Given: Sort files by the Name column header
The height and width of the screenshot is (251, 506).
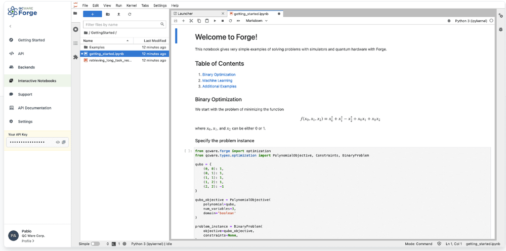Looking at the screenshot, I should [106, 40].
